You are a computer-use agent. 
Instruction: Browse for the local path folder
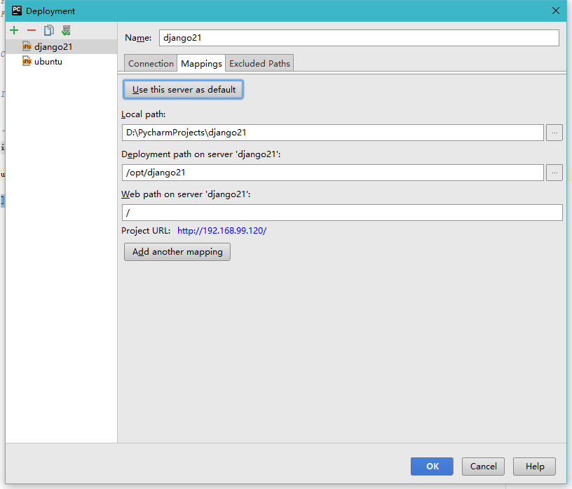pyautogui.click(x=554, y=133)
